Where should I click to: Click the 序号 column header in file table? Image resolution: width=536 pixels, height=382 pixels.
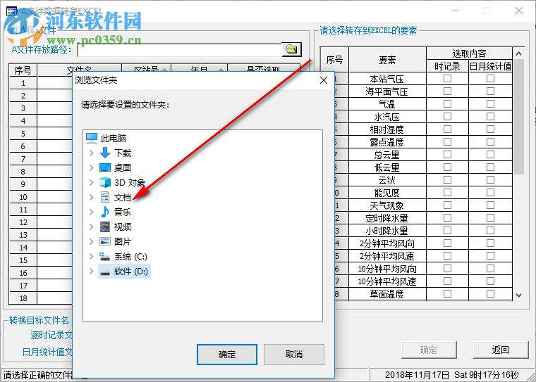click(x=23, y=70)
